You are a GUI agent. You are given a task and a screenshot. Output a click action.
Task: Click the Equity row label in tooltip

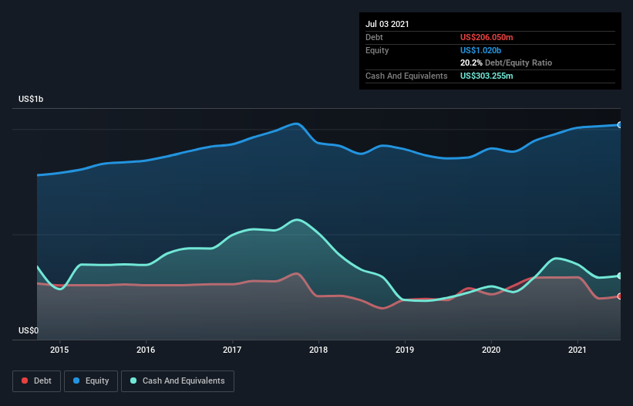point(377,50)
